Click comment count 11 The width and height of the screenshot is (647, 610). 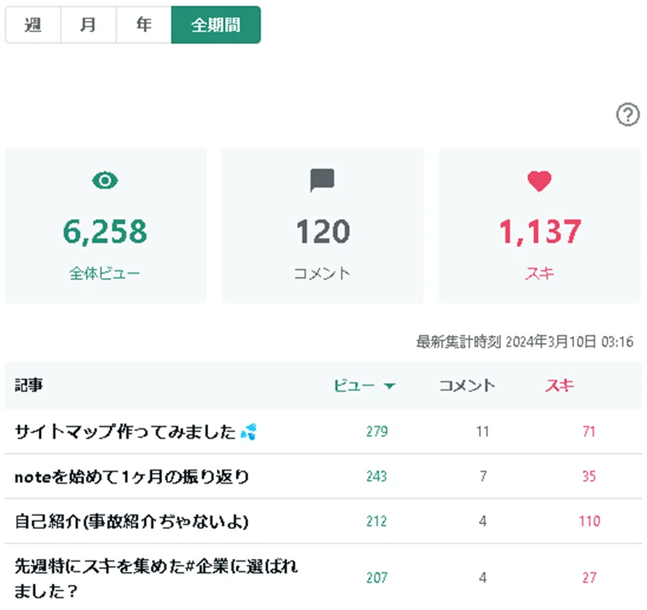point(483,432)
